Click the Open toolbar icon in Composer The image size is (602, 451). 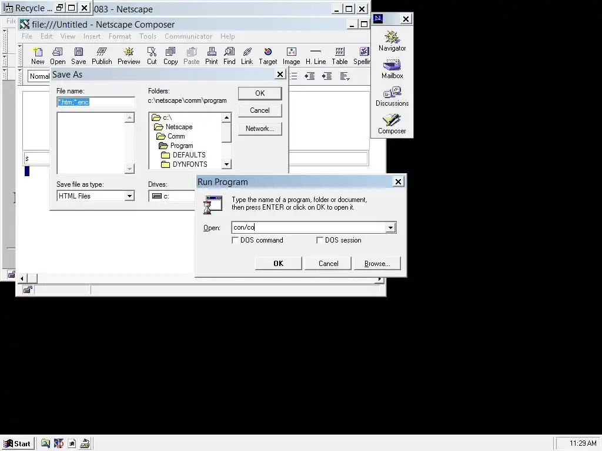click(58, 56)
